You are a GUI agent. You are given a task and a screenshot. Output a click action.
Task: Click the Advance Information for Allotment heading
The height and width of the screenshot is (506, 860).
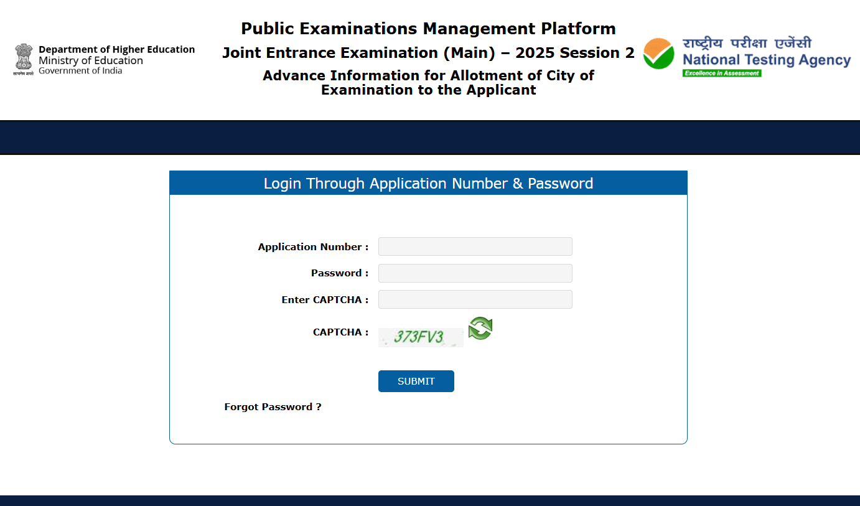pyautogui.click(x=428, y=83)
